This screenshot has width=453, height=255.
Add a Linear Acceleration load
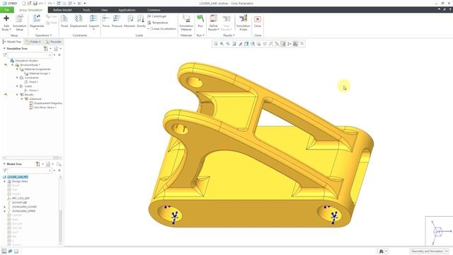click(161, 28)
